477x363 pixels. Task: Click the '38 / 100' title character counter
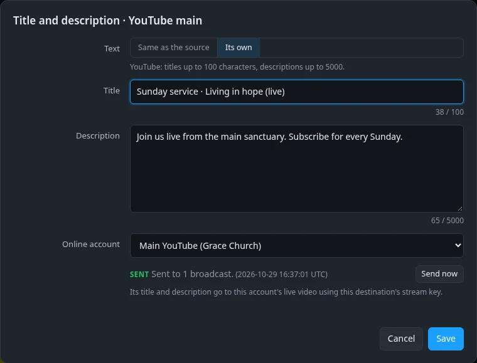pos(449,112)
